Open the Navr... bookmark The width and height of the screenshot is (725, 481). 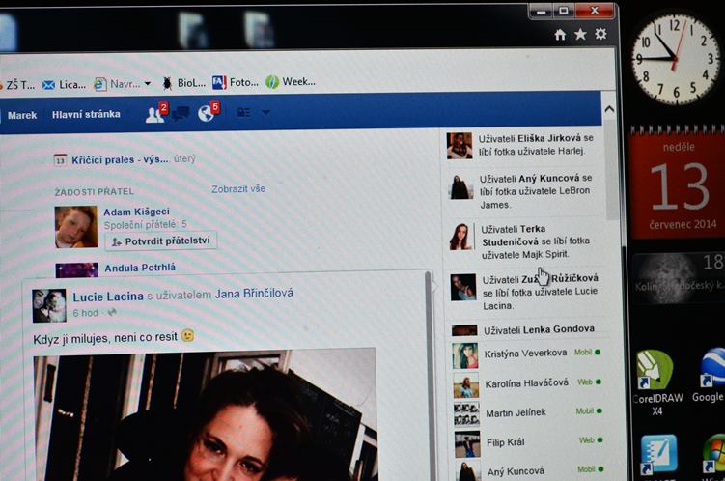(x=118, y=84)
